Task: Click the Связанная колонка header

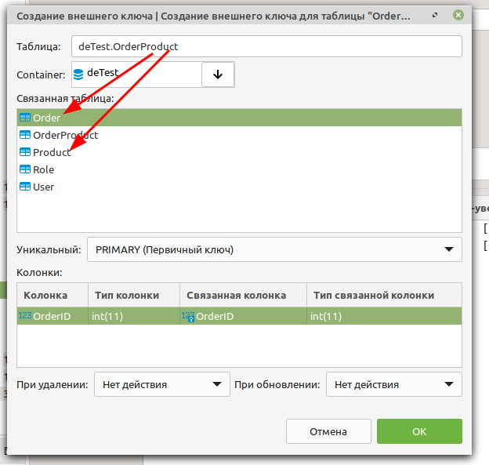Action: click(237, 295)
